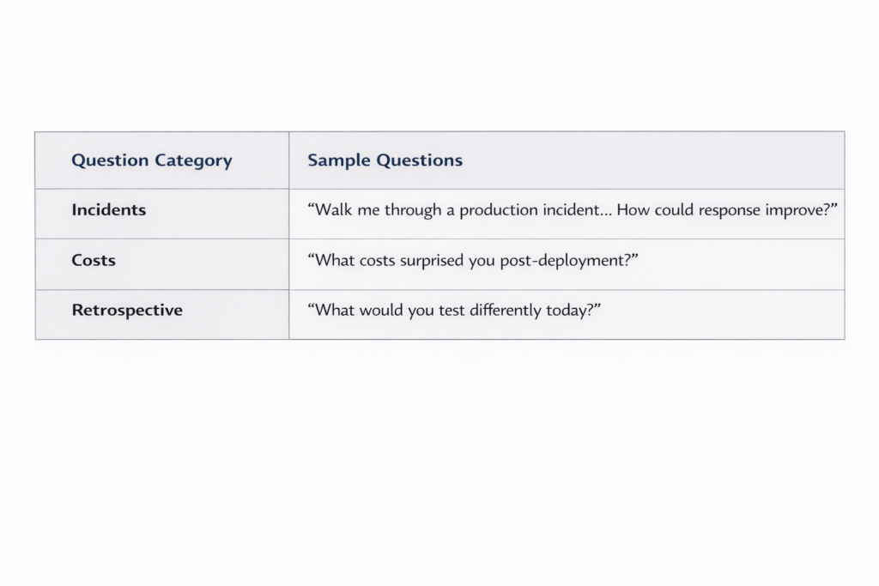The width and height of the screenshot is (879, 586).
Task: Click the production incident sample question text
Action: (572, 210)
